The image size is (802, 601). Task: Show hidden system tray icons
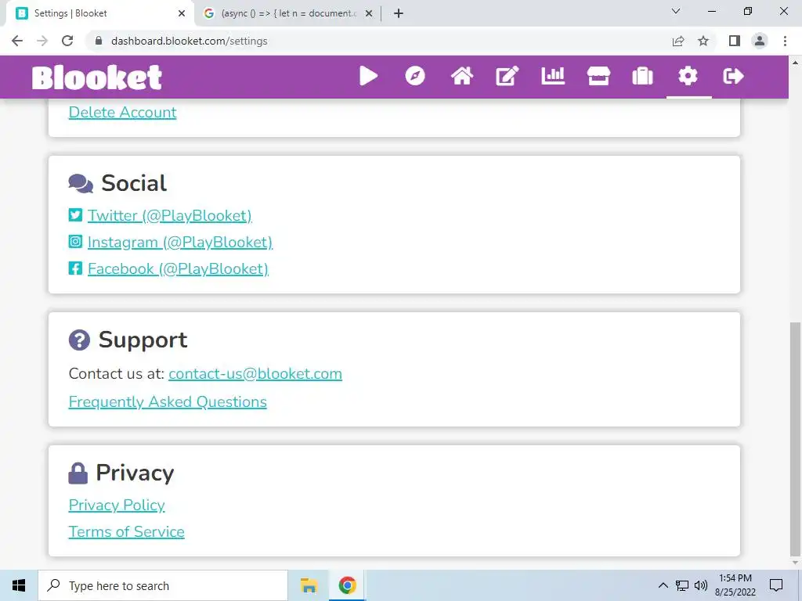click(663, 585)
